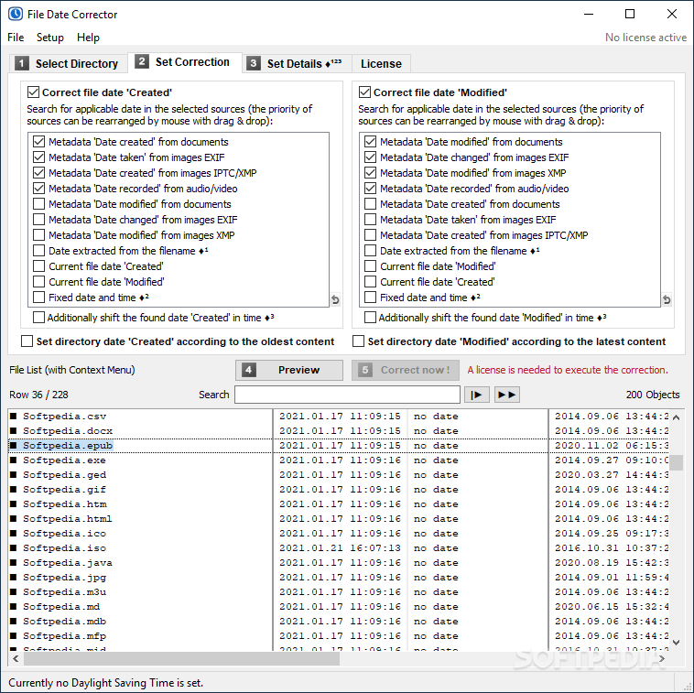The image size is (694, 693).
Task: Open the Setup menu
Action: [x=50, y=38]
